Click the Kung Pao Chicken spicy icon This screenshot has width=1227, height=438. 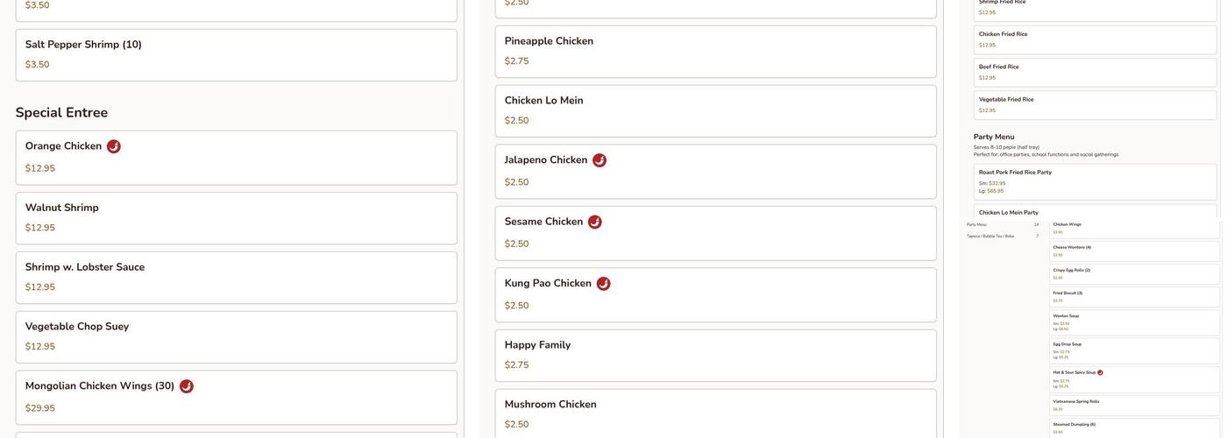604,284
